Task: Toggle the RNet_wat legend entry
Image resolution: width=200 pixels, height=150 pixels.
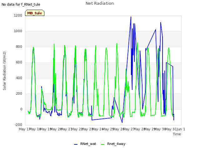Action: [x=85, y=144]
